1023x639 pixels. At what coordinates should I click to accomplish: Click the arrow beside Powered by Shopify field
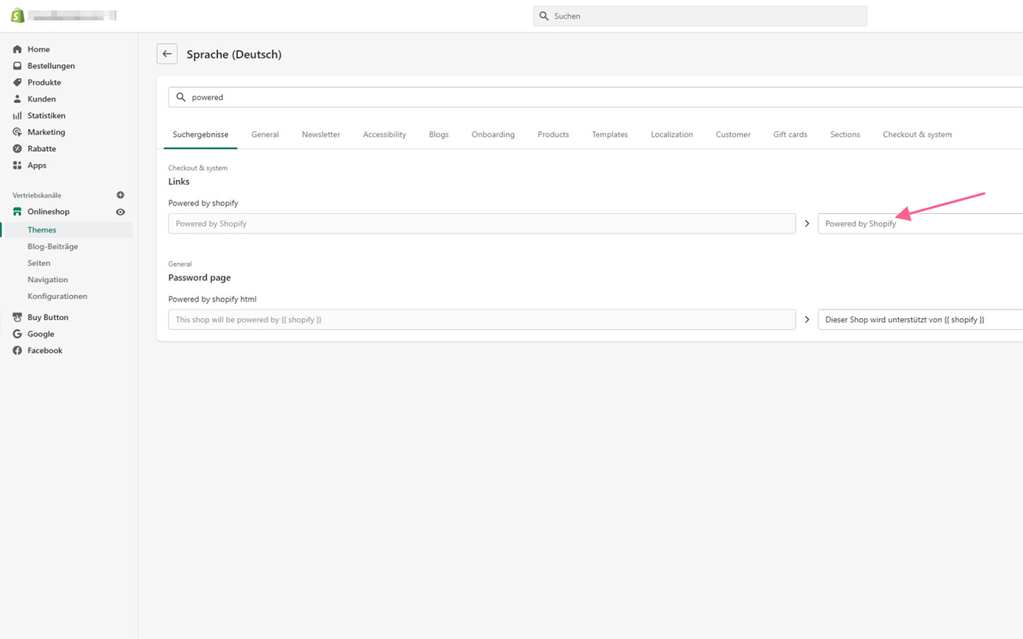click(807, 224)
